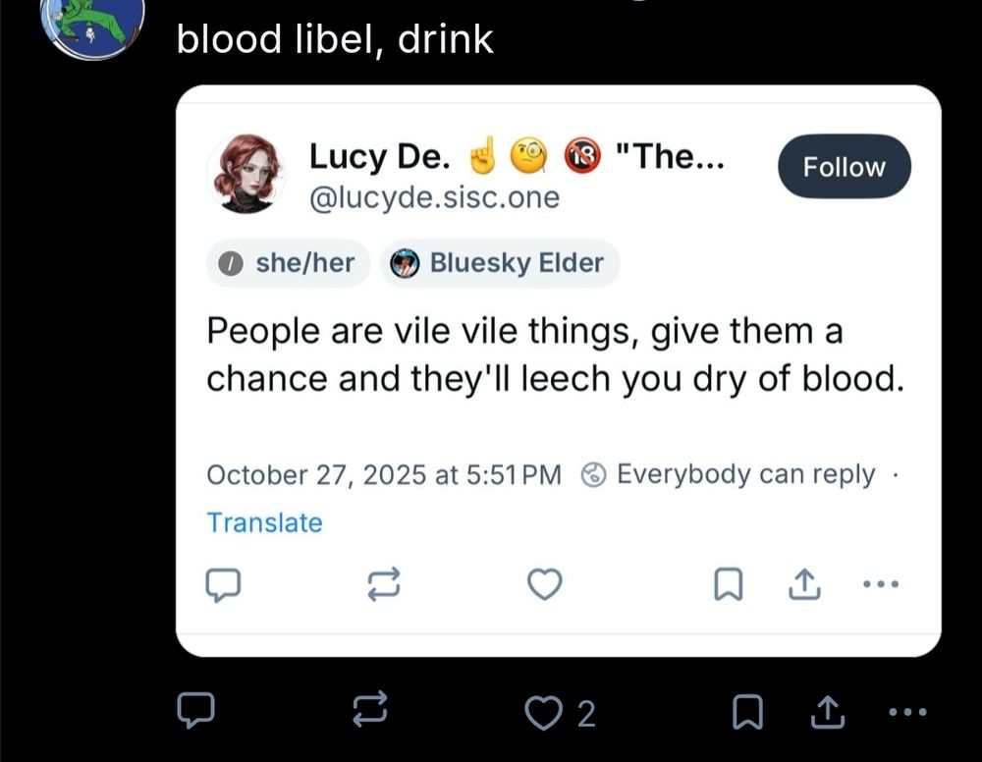982x762 pixels.
Task: Like the embedded post with the heart icon
Action: pos(545,583)
